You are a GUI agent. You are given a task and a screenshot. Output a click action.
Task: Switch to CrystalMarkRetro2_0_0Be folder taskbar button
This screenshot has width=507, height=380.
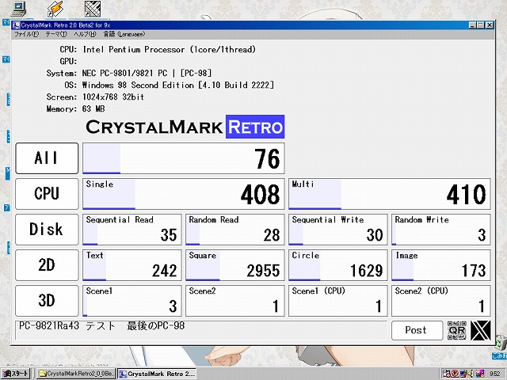click(75, 374)
